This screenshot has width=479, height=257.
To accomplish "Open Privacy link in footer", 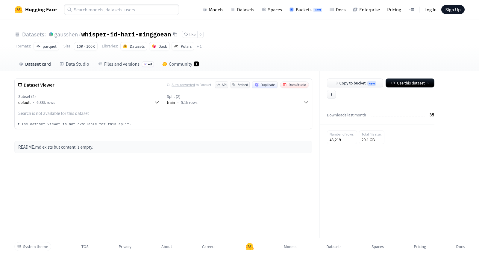I will (x=125, y=247).
